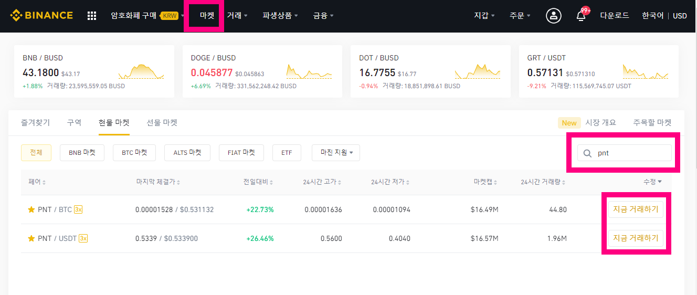Viewport: 697px width, 295px height.
Task: Click the New badge beside 시장 개요
Action: point(569,123)
